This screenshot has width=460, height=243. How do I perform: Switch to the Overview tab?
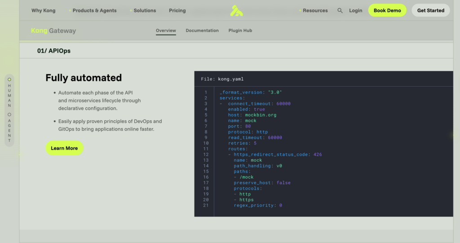[166, 31]
